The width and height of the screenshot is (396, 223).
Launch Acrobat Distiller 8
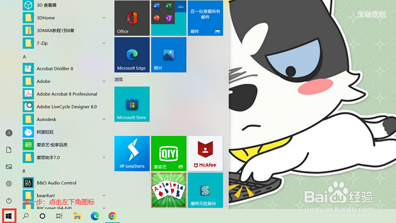[x=64, y=68]
